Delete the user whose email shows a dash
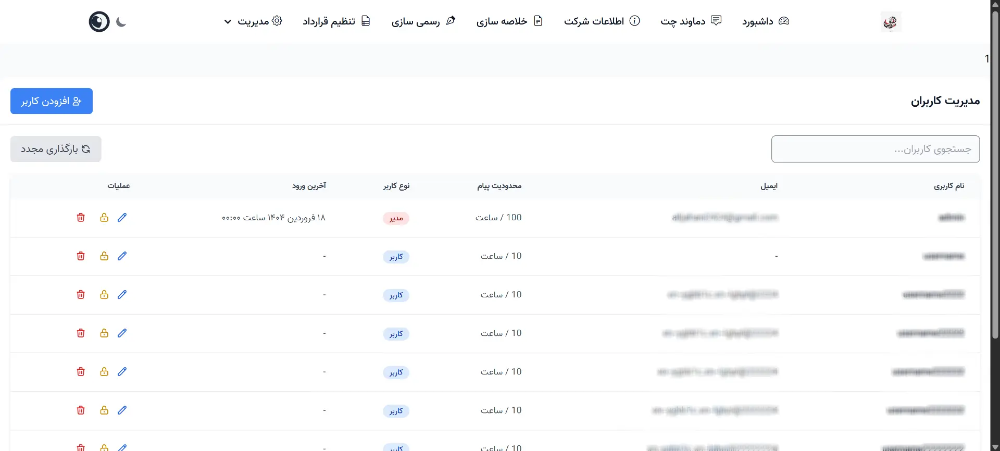Image resolution: width=1000 pixels, height=451 pixels. point(81,256)
